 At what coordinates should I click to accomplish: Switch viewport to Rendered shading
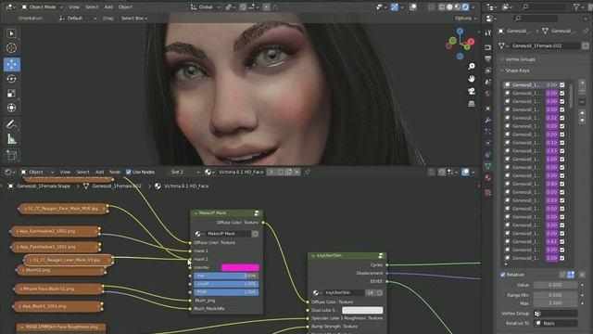(465, 6)
